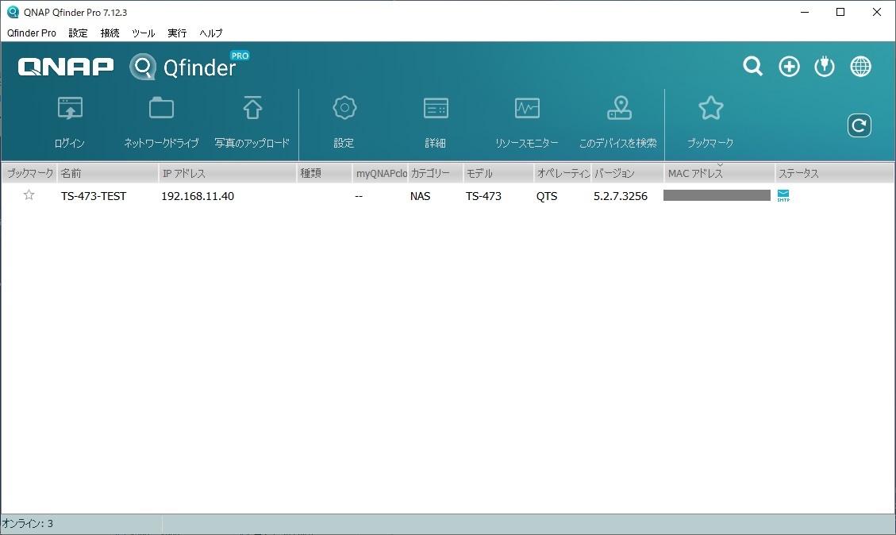Click the QNAP brand logo
Image resolution: width=896 pixels, height=535 pixels.
(x=65, y=67)
